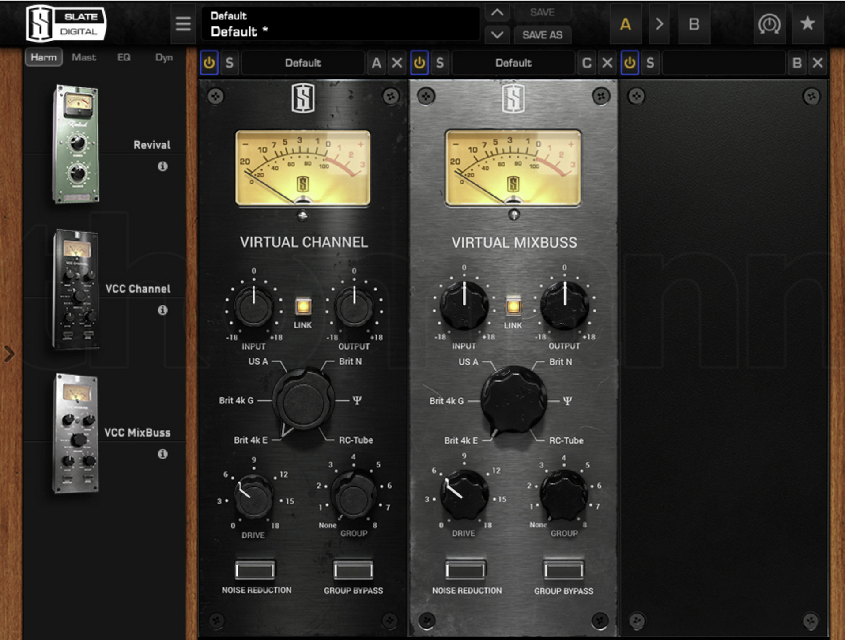Open Virtual Channel preset Default dropdown
Screen dimensions: 845x640
(x=303, y=63)
